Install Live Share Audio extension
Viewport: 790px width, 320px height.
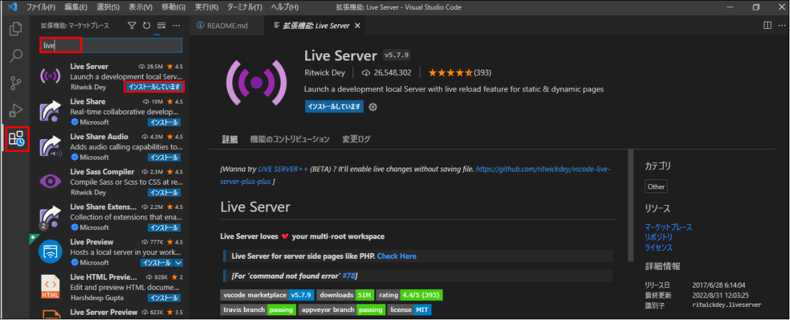164,158
